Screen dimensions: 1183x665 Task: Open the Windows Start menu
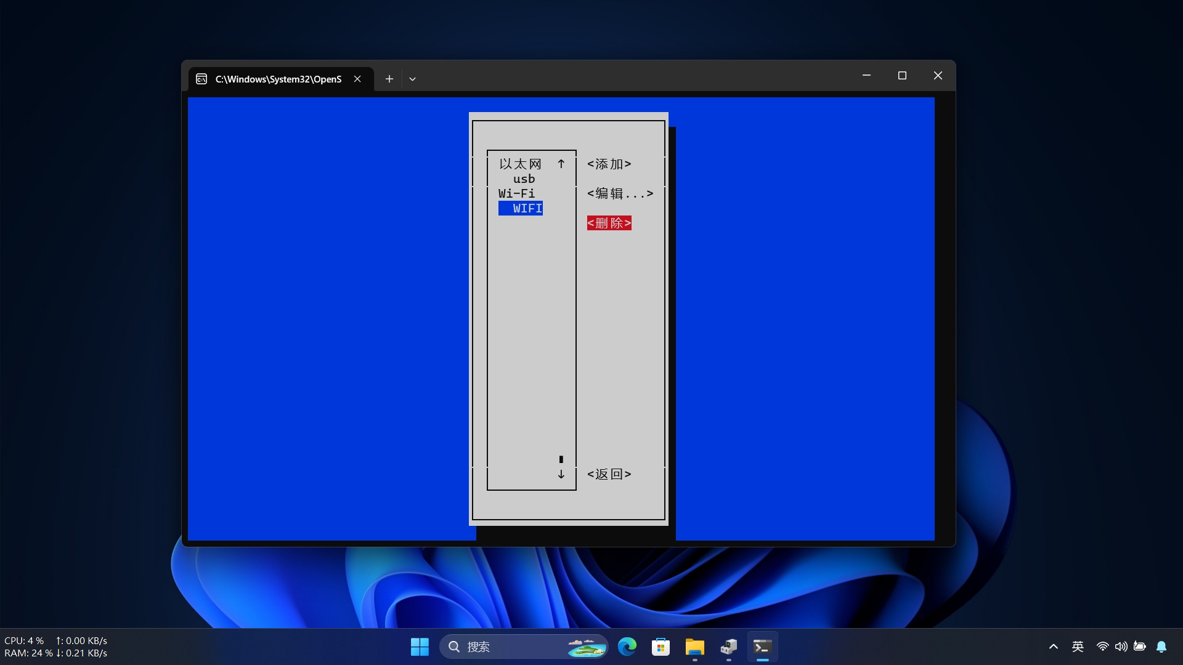pos(420,647)
